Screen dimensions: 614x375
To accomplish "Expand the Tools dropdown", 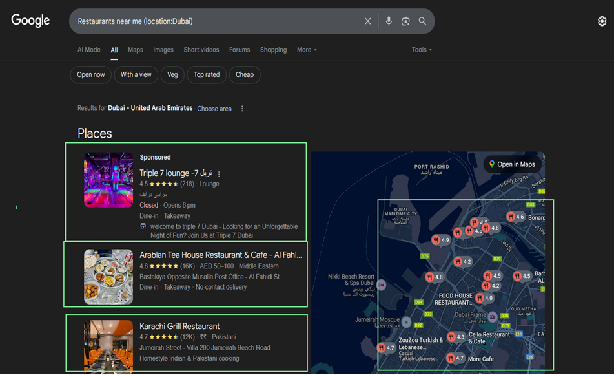I will coord(422,50).
